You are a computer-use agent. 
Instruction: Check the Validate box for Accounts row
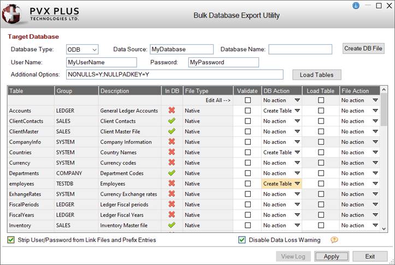coord(248,111)
